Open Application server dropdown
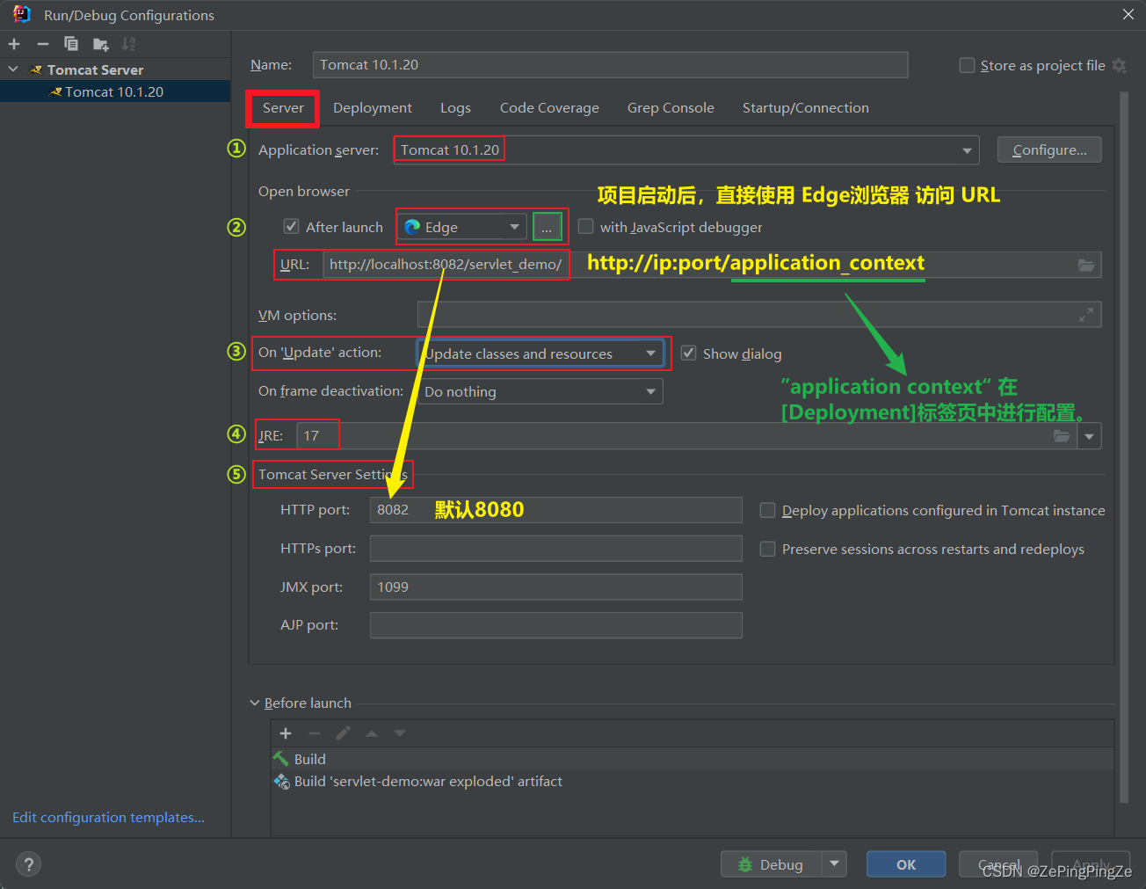 (967, 150)
